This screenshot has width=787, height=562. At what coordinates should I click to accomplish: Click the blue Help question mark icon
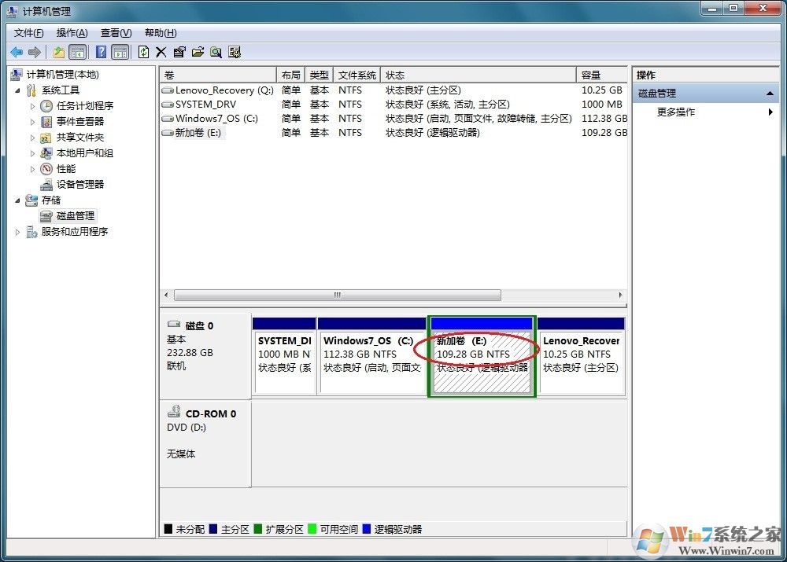(101, 52)
